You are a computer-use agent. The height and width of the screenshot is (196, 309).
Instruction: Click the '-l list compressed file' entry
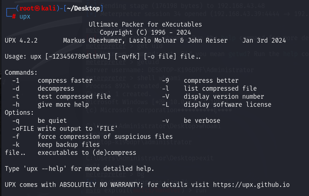pos(209,89)
